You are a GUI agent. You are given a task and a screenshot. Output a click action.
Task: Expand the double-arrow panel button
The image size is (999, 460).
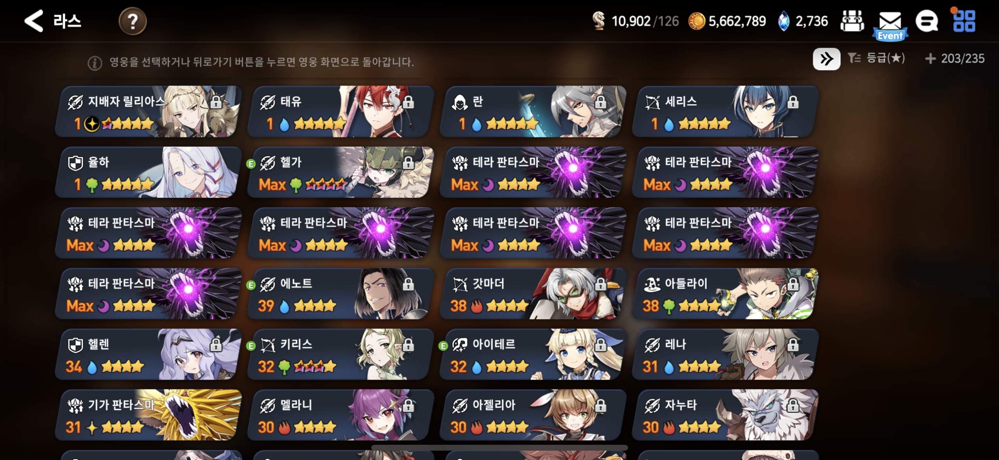(826, 59)
